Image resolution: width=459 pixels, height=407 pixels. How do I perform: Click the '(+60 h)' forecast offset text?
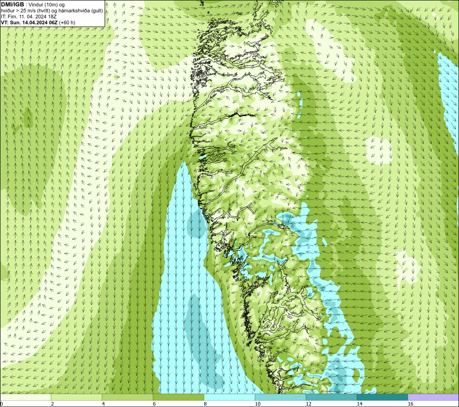[67, 22]
